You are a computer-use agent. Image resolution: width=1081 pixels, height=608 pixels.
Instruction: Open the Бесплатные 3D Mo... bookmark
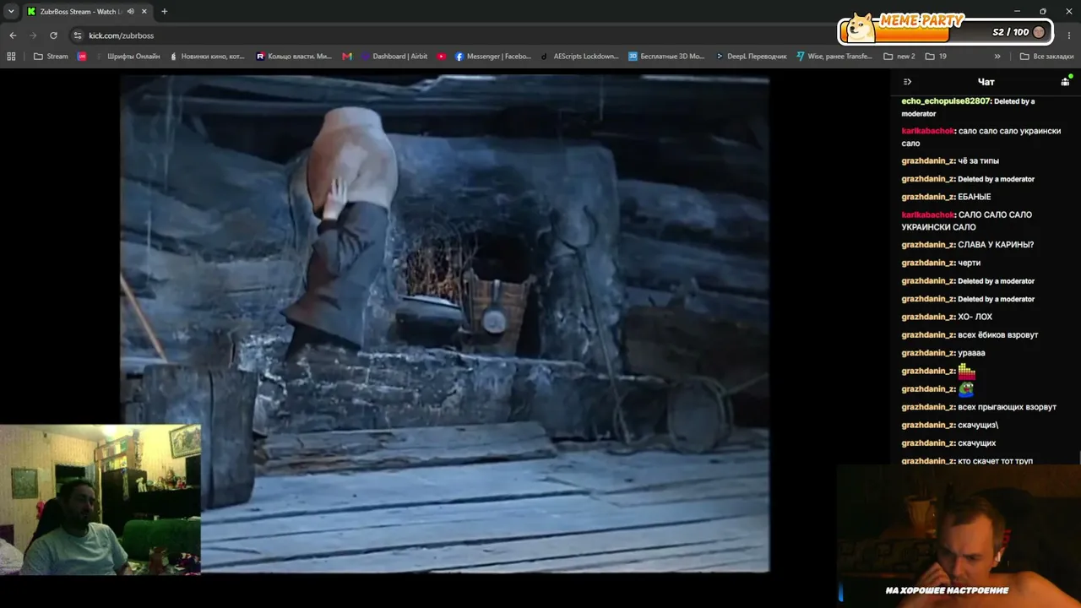666,57
